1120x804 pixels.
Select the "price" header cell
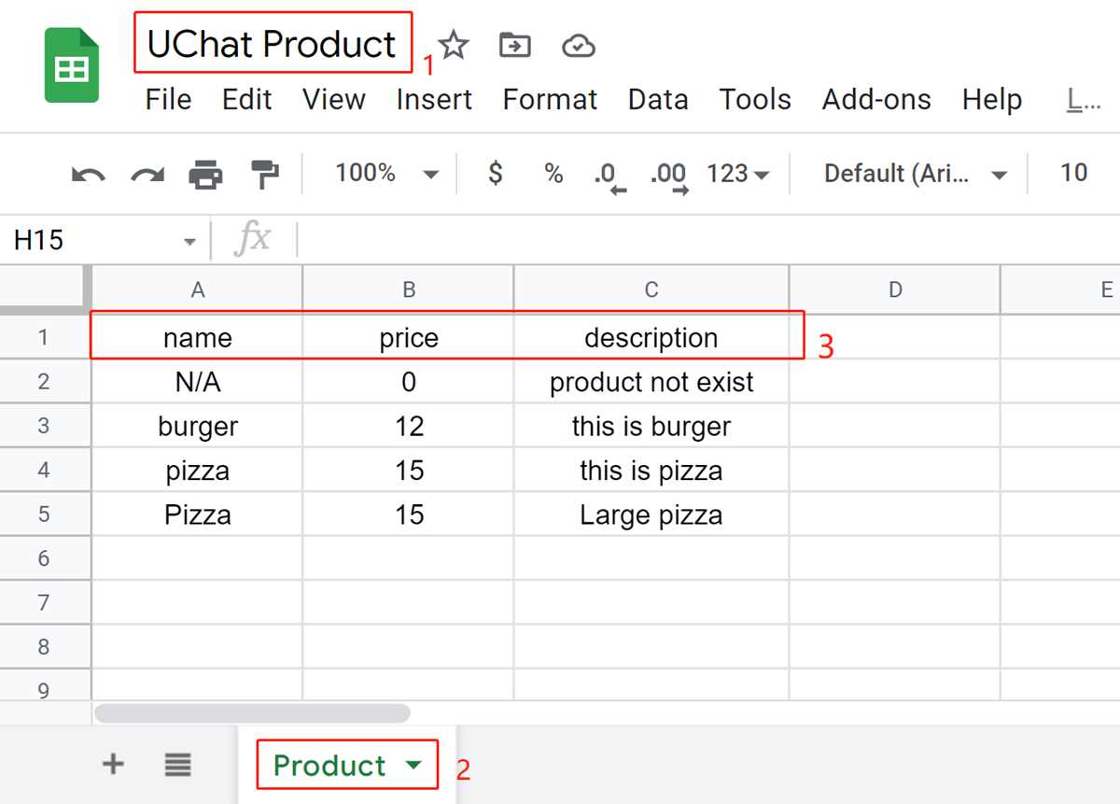[408, 337]
